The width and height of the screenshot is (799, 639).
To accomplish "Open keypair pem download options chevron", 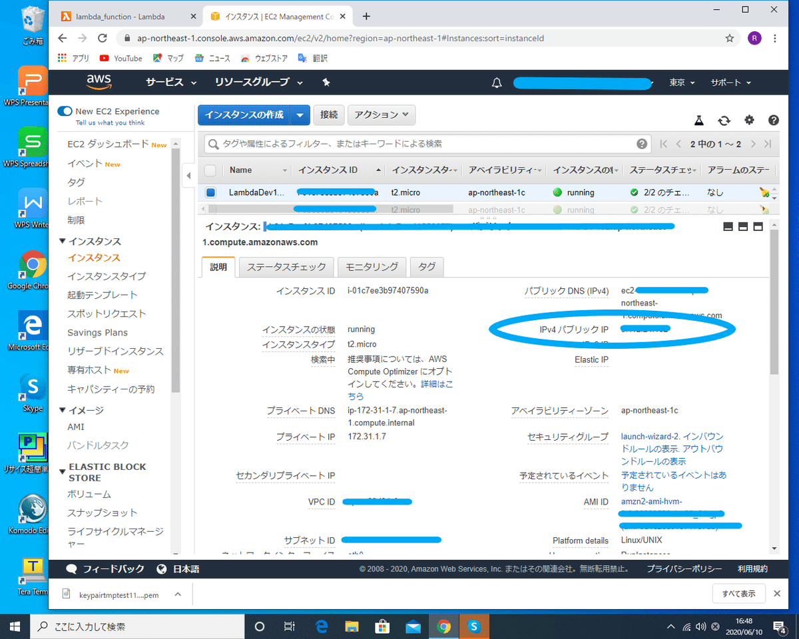I will pos(177,594).
